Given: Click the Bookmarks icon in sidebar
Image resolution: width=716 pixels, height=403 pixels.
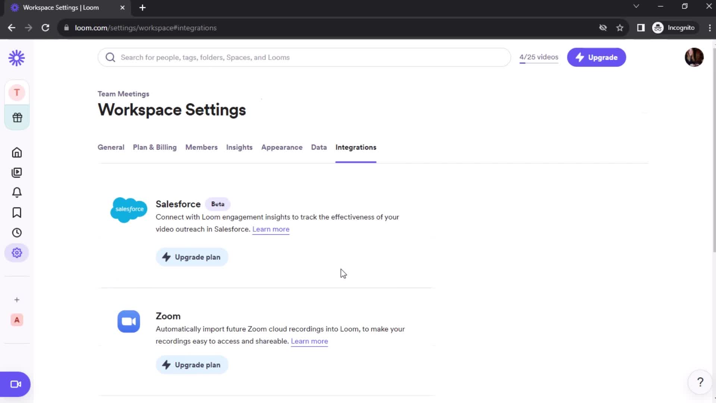Looking at the screenshot, I should (17, 213).
